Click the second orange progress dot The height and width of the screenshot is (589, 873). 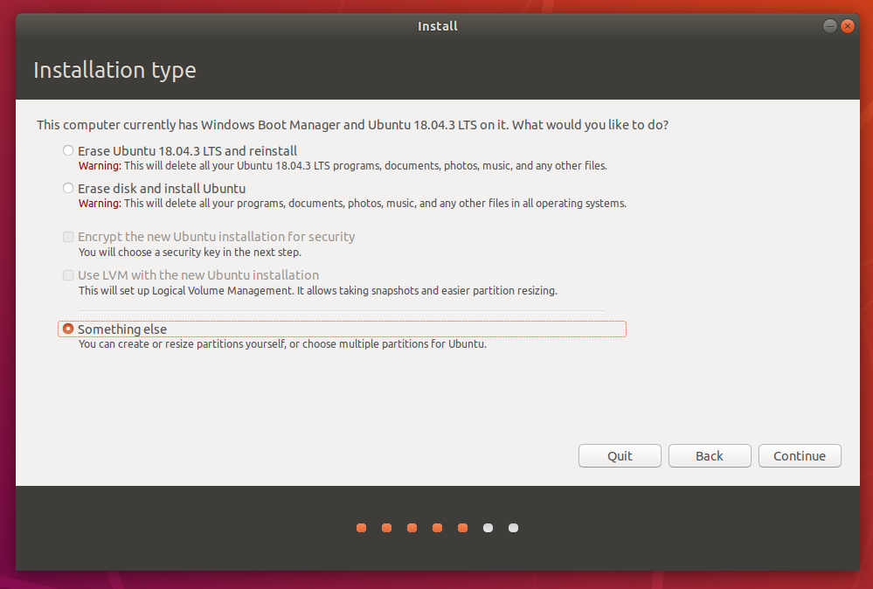(x=386, y=528)
